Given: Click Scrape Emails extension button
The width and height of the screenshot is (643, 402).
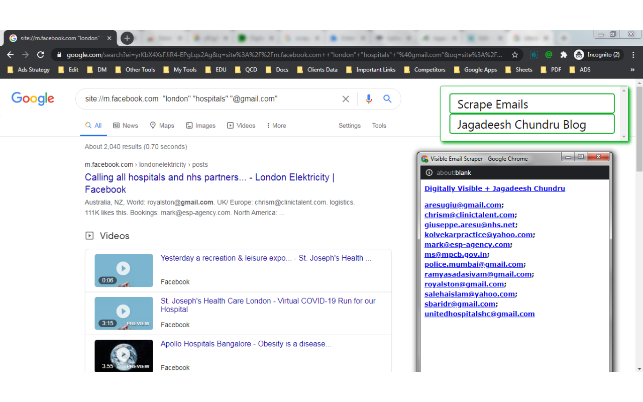Looking at the screenshot, I should point(532,104).
